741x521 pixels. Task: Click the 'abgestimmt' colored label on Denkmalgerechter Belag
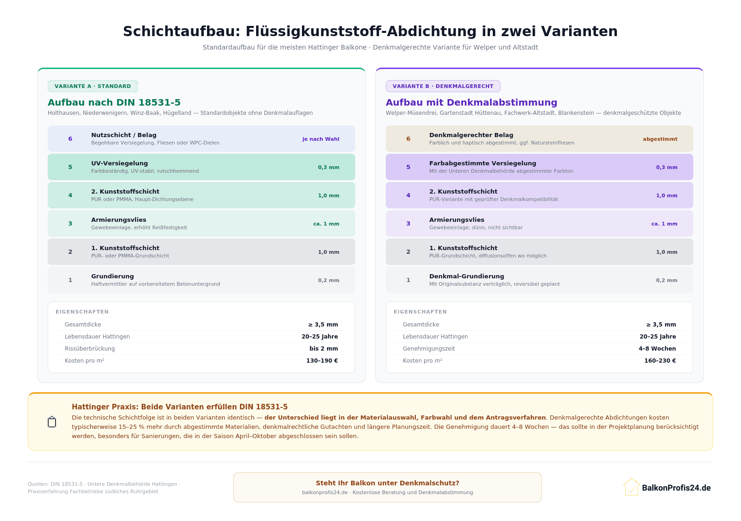[660, 138]
